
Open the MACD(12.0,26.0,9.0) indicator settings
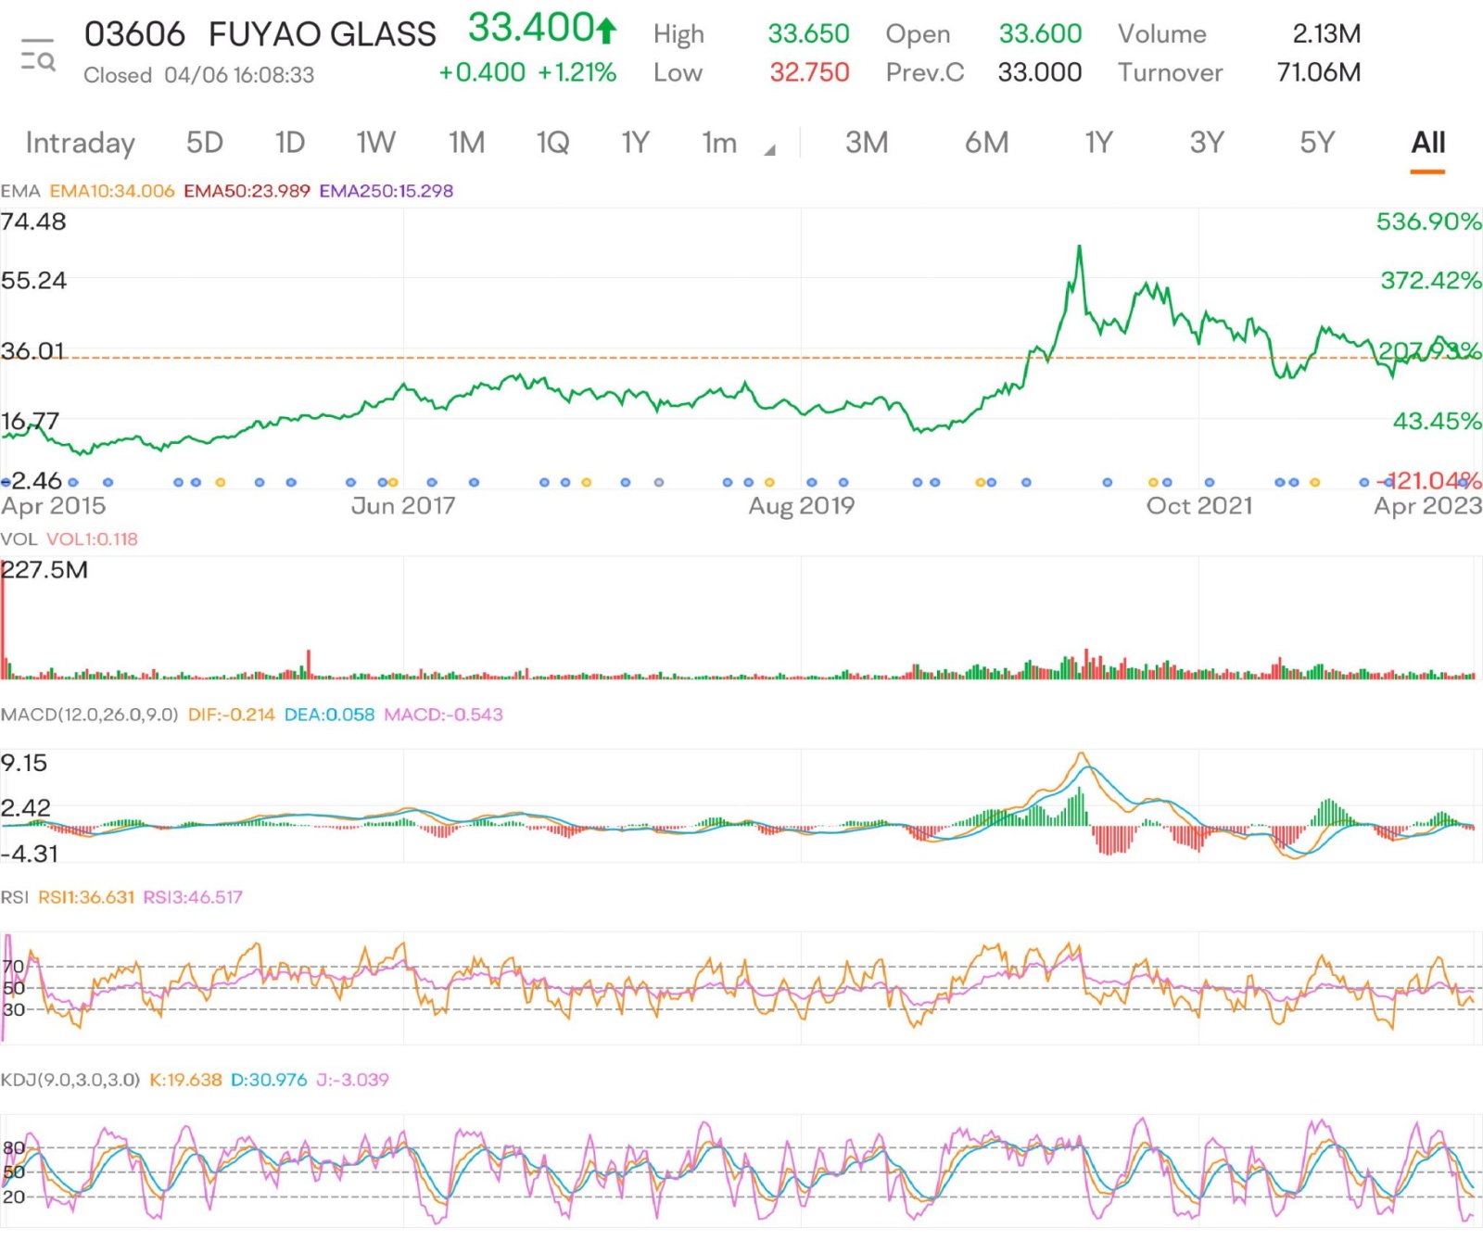tap(89, 715)
